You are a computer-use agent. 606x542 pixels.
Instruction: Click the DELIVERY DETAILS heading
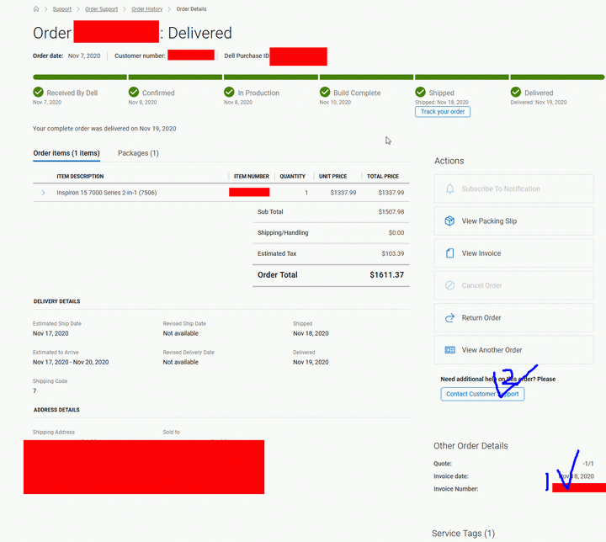57,301
